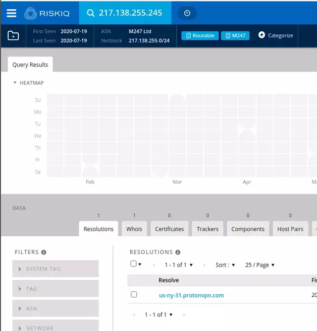Add to project folder icon
The width and height of the screenshot is (317, 331).
13,35
